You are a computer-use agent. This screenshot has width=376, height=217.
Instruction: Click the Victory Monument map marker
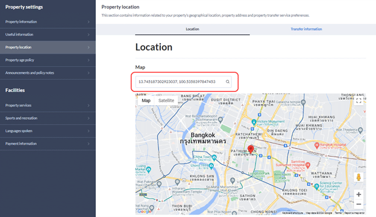click(254, 122)
